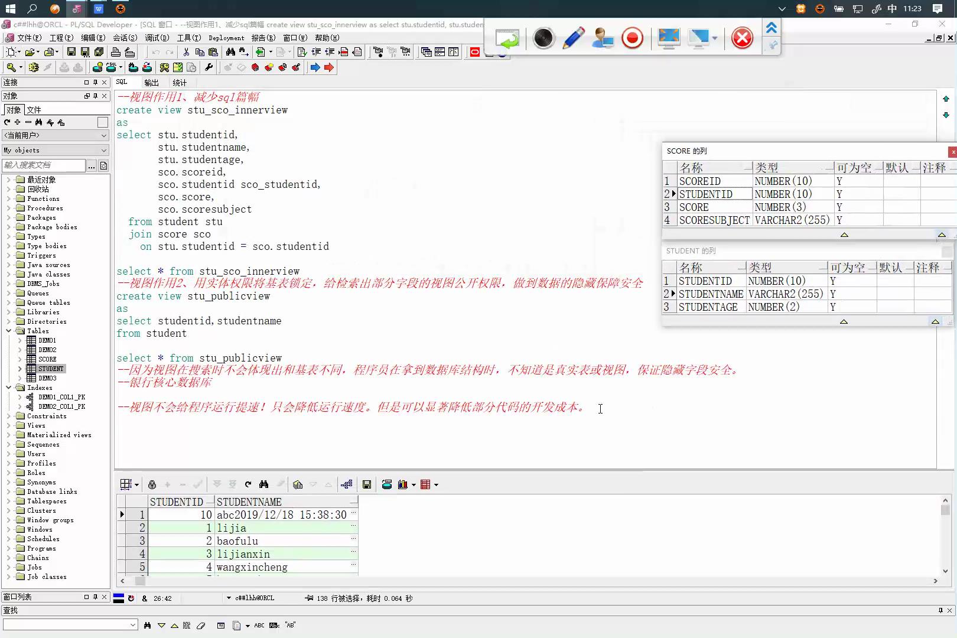Click the blue right arrow icon
957x638 pixels.
pos(315,67)
